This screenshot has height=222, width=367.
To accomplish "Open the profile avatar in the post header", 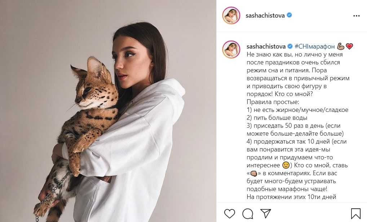I will (231, 15).
